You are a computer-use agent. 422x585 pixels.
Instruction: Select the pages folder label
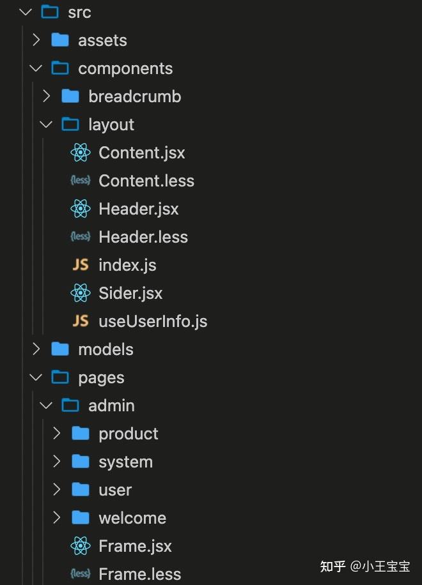[101, 378]
